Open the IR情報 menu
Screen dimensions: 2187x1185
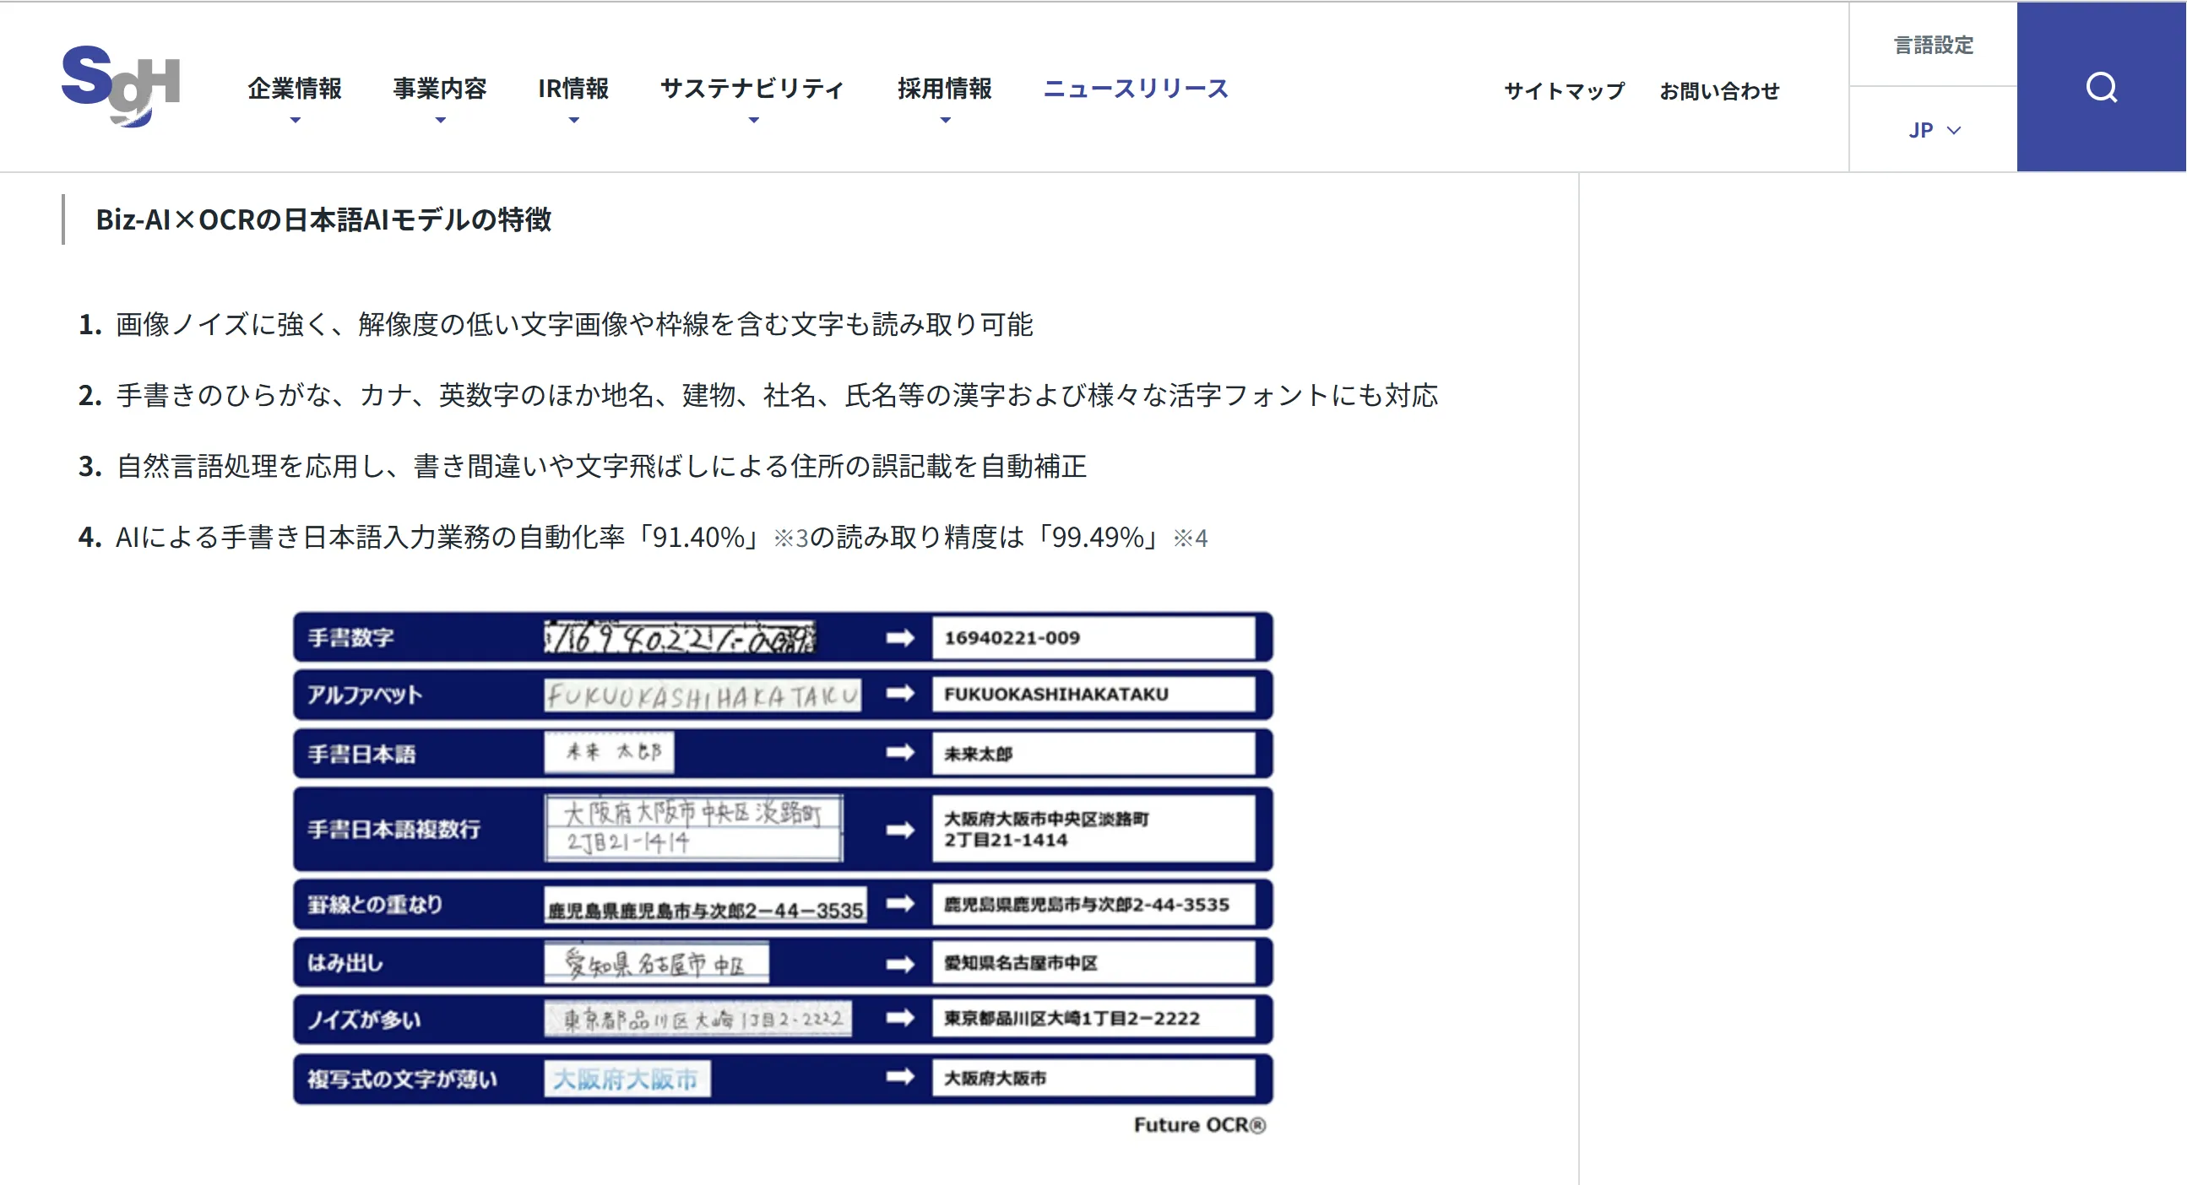[x=573, y=89]
